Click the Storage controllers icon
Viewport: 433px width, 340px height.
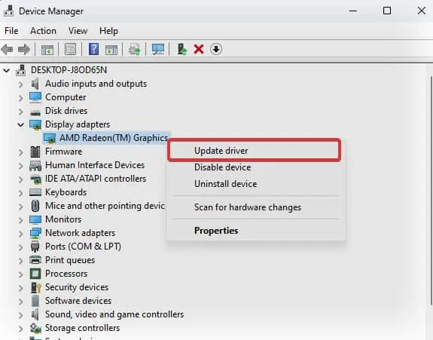pyautogui.click(x=35, y=328)
